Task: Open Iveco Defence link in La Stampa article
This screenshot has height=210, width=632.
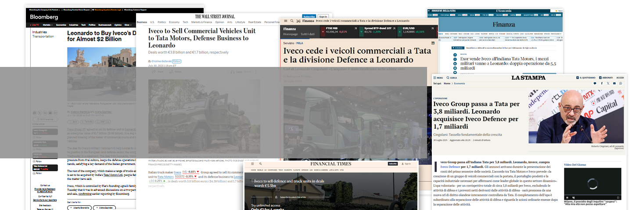Action: click(x=450, y=167)
